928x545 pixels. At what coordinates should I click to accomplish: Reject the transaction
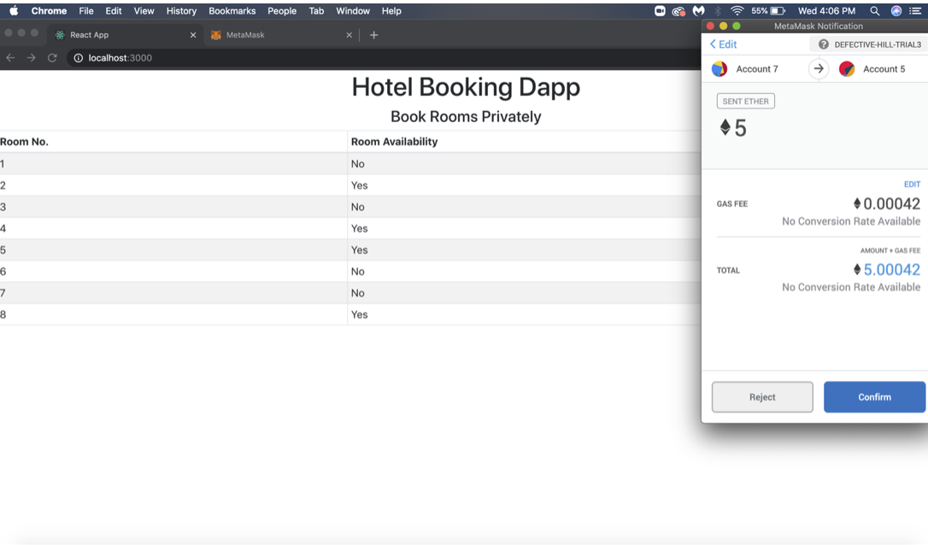(761, 396)
